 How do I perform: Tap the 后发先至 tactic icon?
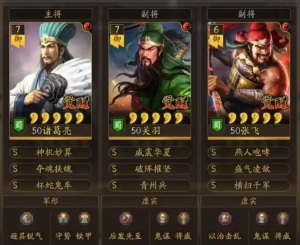click(x=126, y=219)
